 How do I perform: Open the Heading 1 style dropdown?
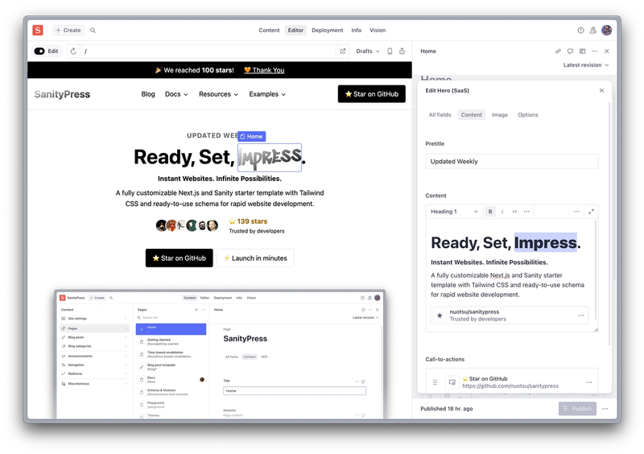click(454, 212)
